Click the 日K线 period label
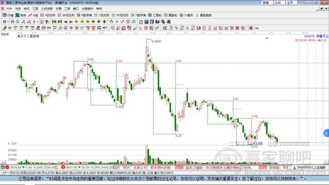 (x=5, y=34)
